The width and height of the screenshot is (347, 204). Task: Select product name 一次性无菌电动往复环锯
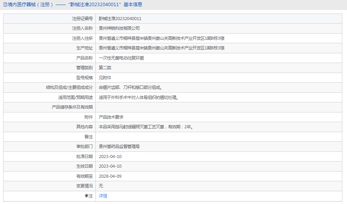pyautogui.click(x=121, y=58)
